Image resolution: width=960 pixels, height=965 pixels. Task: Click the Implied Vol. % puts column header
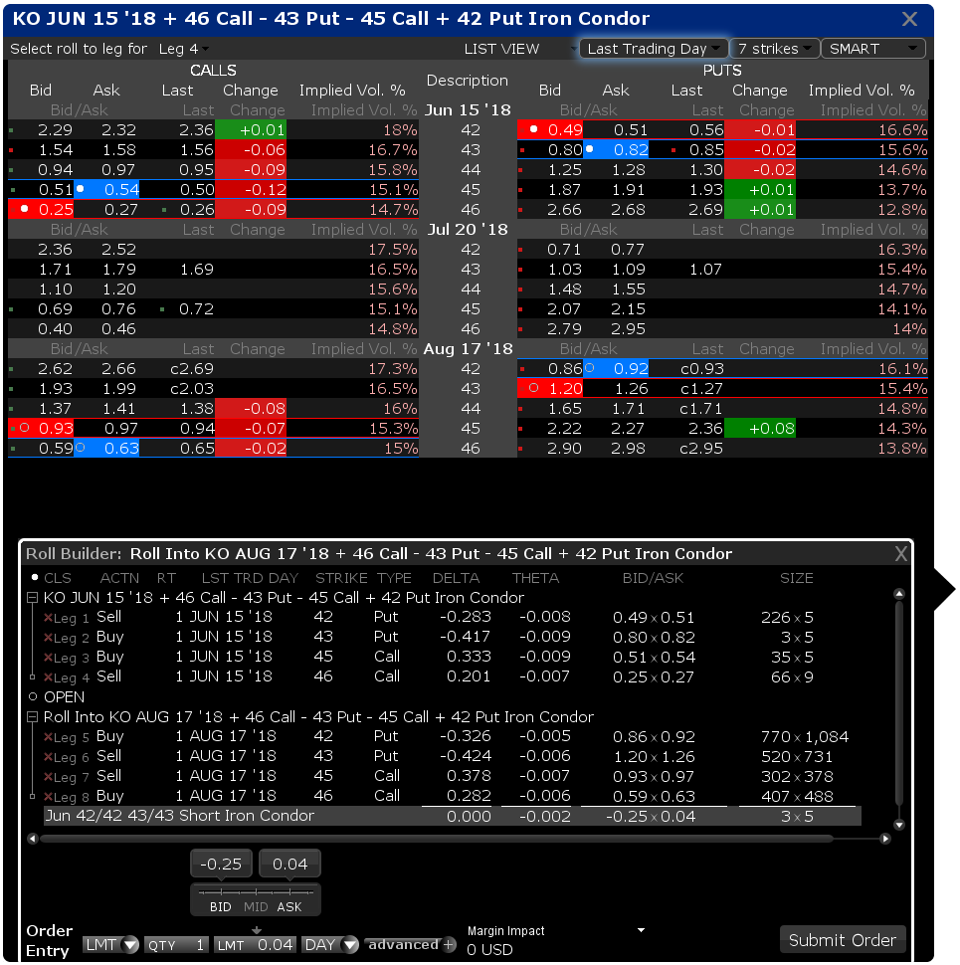(x=861, y=91)
